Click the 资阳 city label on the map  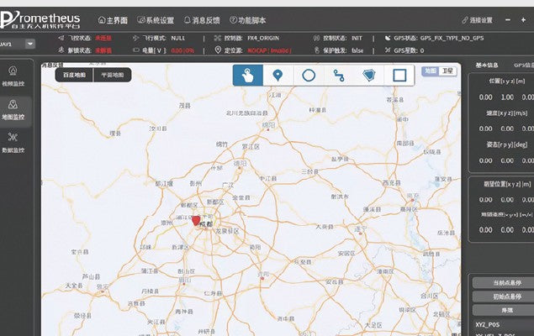262,274
